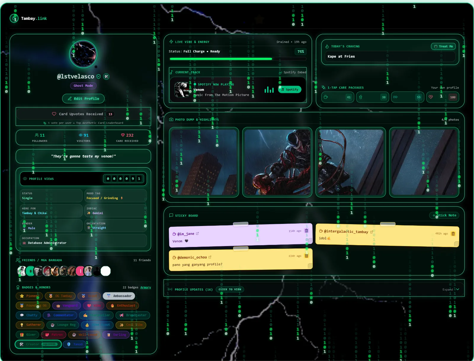The image size is (474, 361).
Task: Click the Occupation Database Administrator field
Action: 83,240
